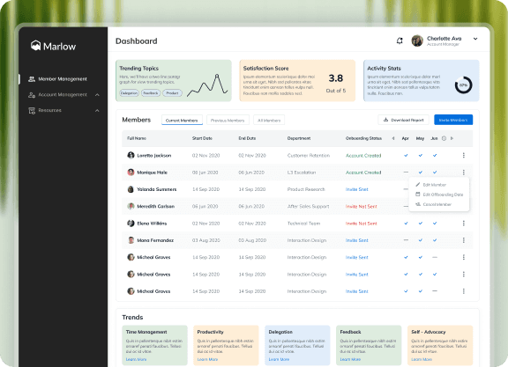Image resolution: width=508 pixels, height=367 pixels.
Task: Click Invite Not Sent for Meredith Carlson
Action: 362,206
